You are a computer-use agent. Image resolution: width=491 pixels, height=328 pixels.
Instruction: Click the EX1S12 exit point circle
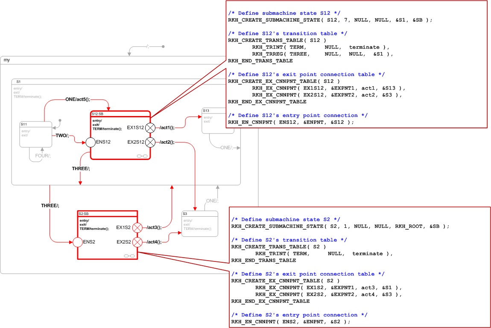(x=150, y=128)
